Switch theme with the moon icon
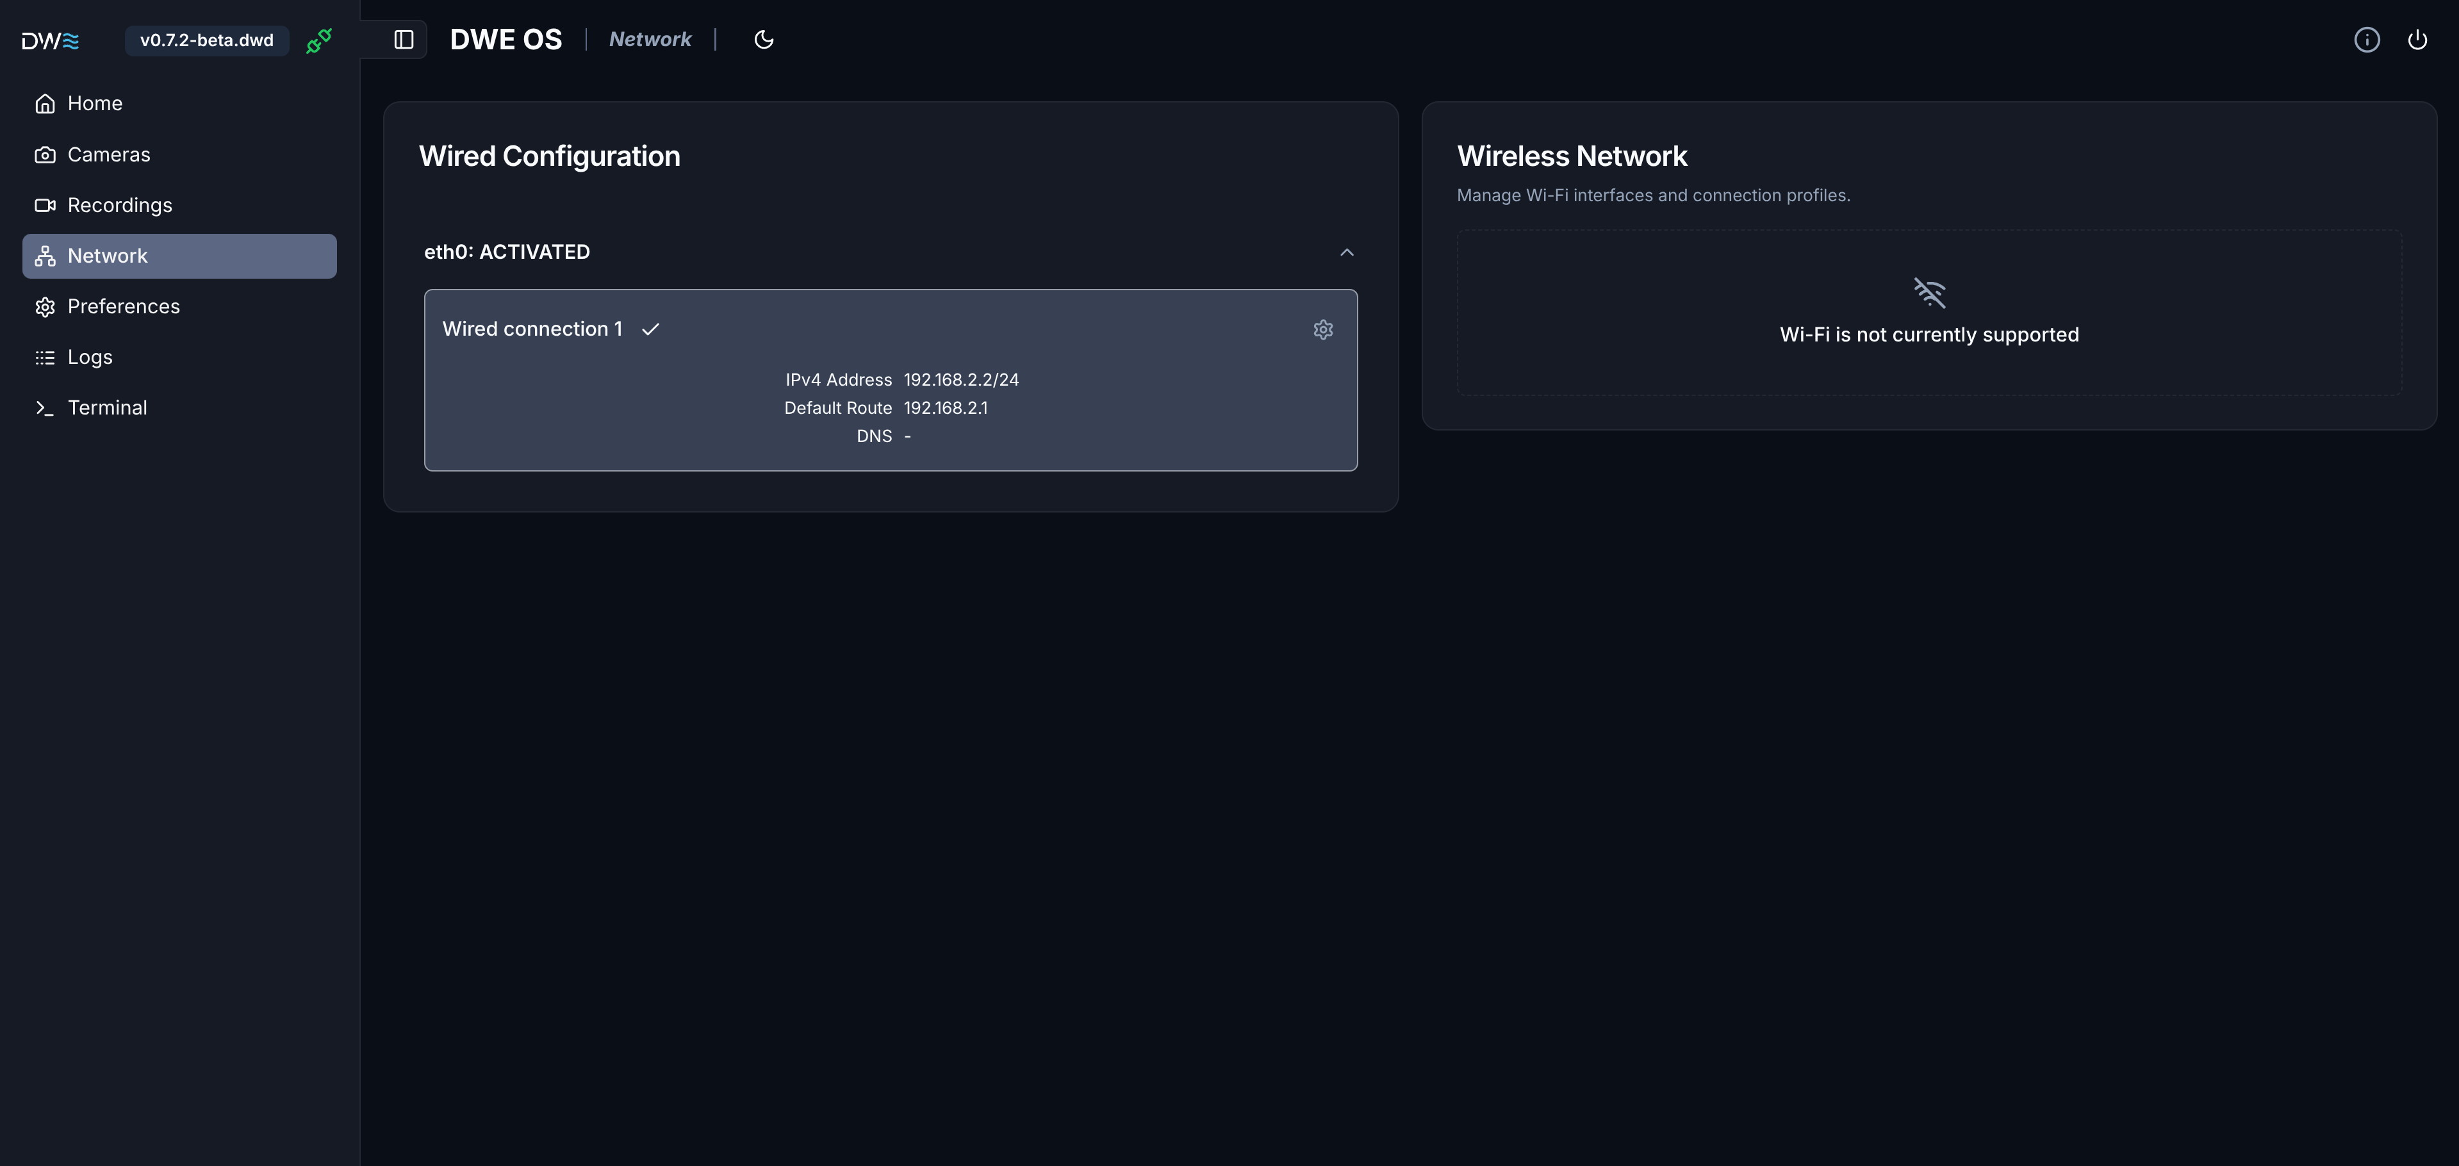The height and width of the screenshot is (1166, 2459). [x=764, y=39]
